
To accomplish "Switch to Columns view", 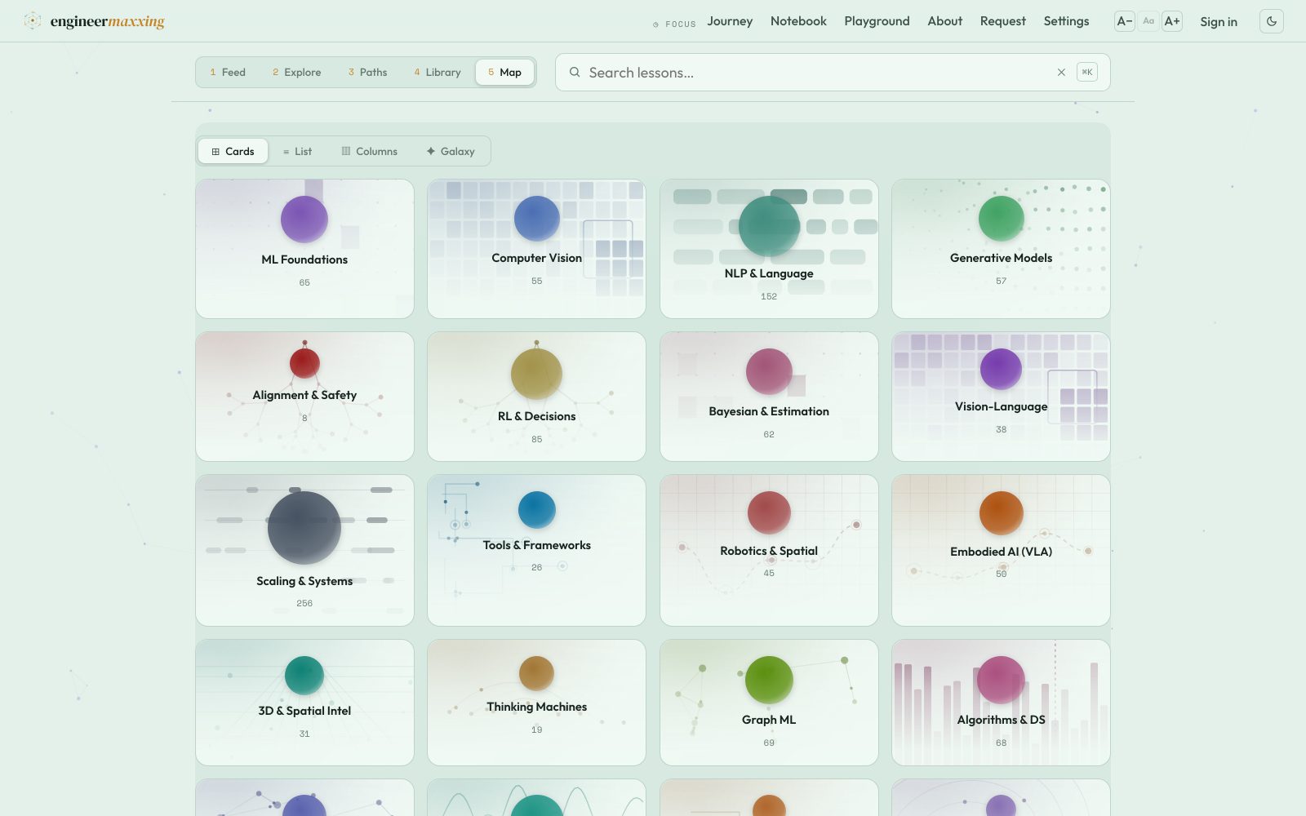I will tap(370, 151).
